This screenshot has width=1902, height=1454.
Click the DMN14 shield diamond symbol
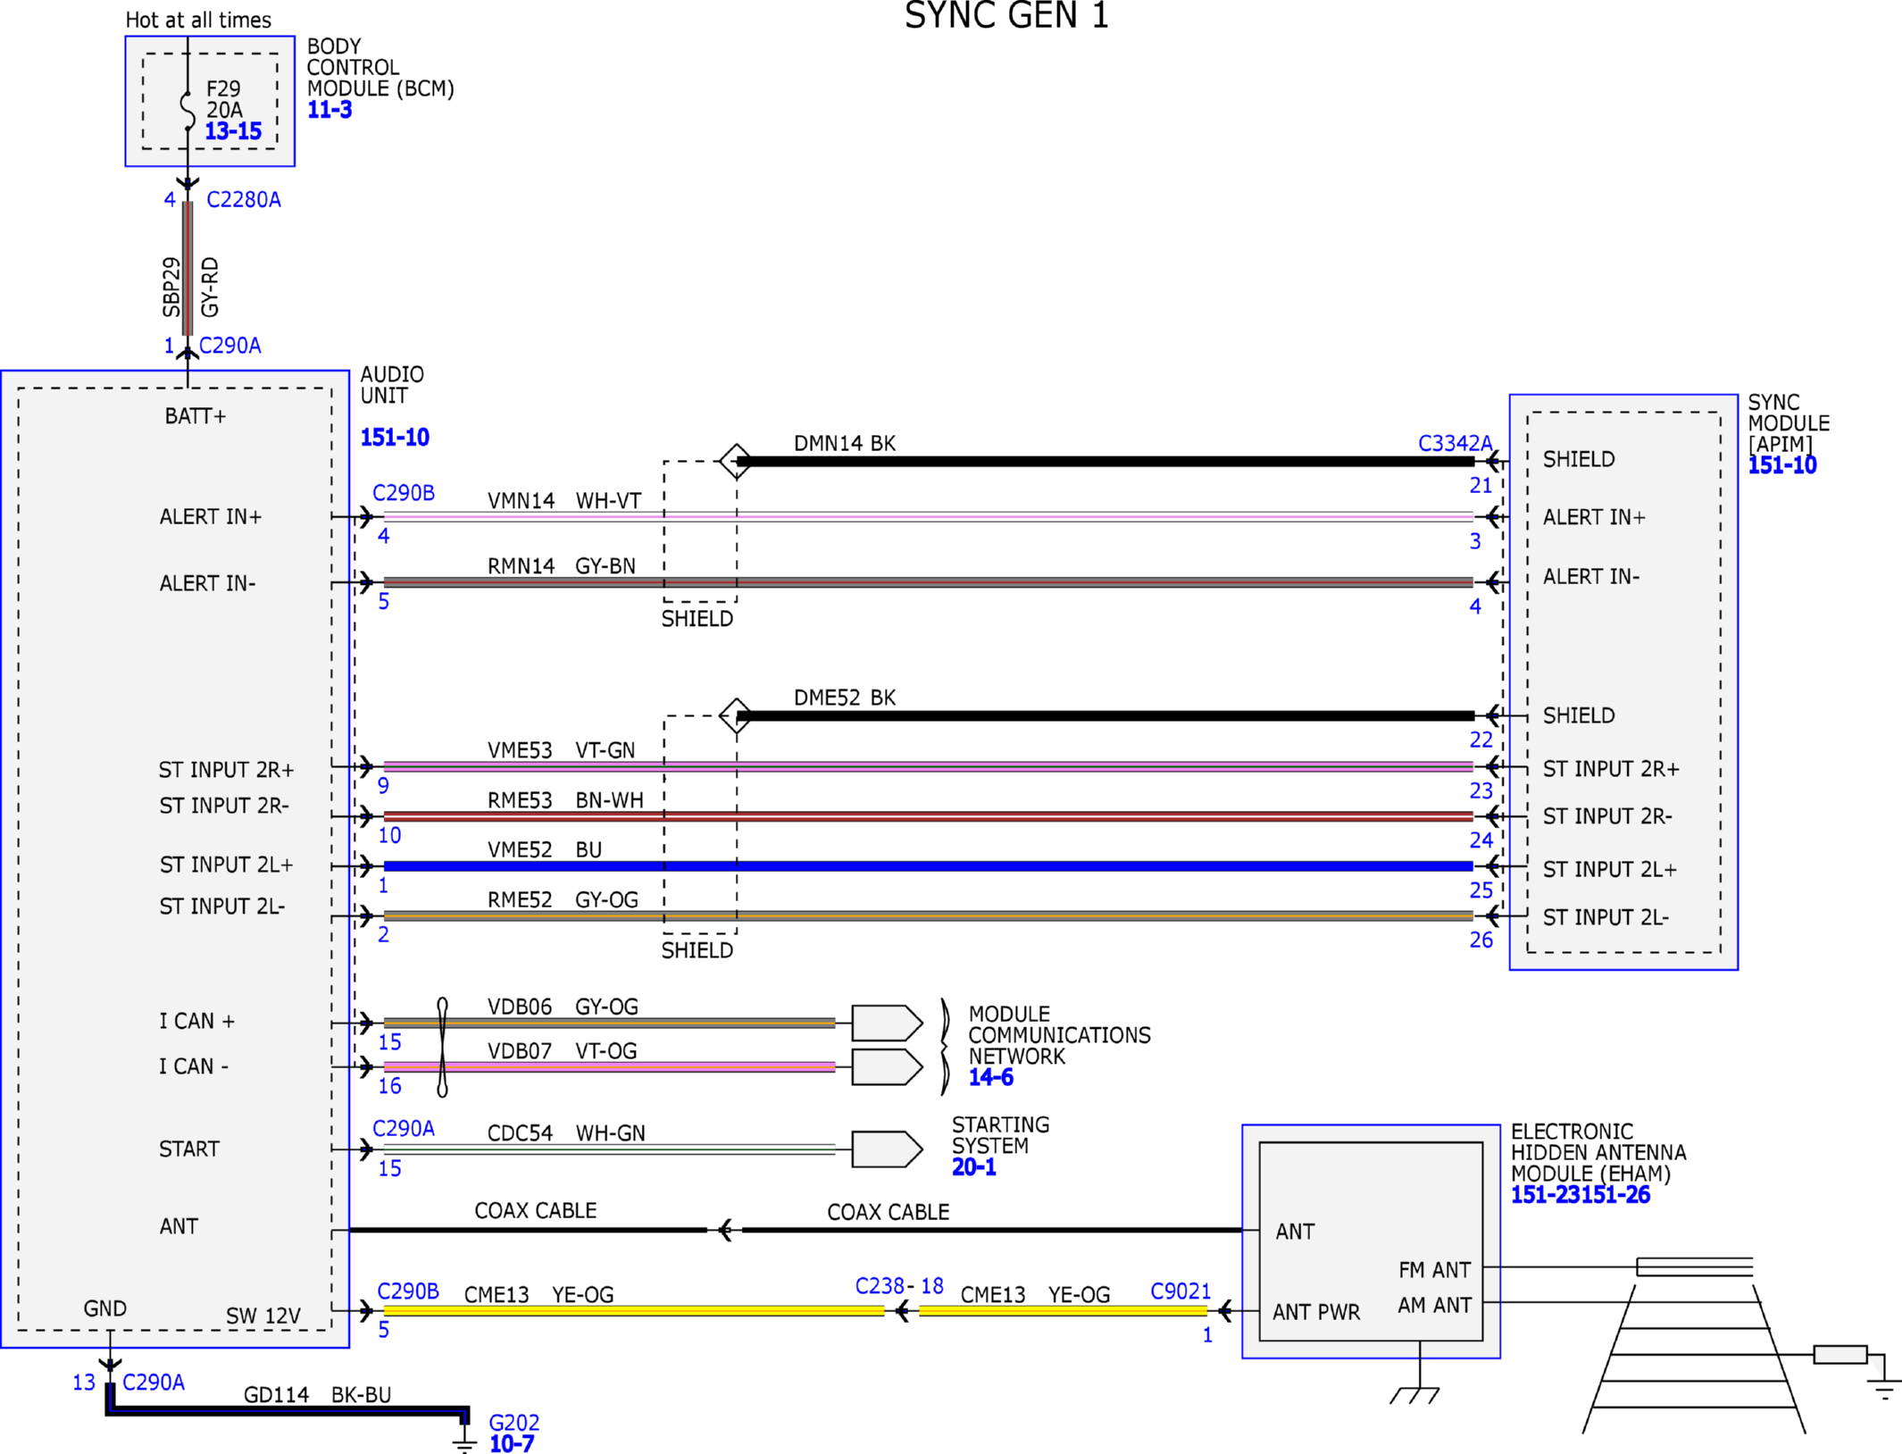[x=735, y=462]
